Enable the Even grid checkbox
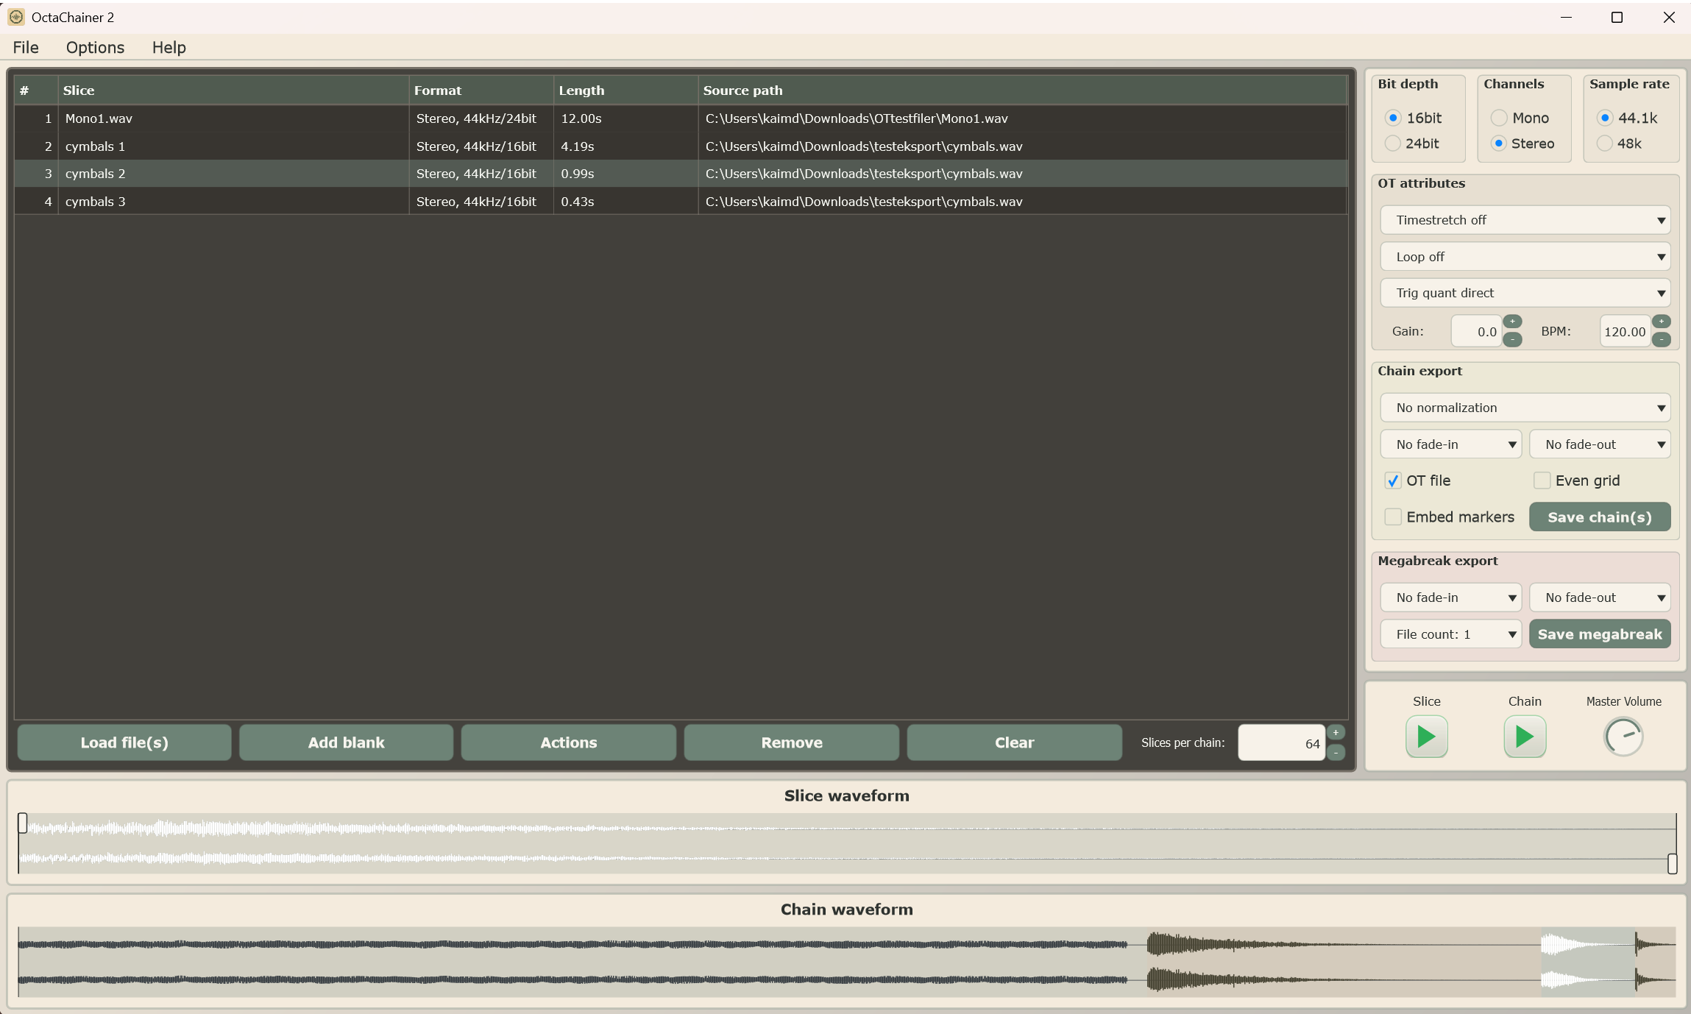Image resolution: width=1691 pixels, height=1014 pixels. tap(1542, 481)
